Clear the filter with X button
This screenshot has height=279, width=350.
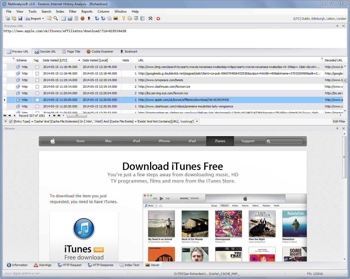(x=5, y=121)
